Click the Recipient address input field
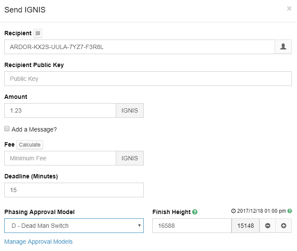The width and height of the screenshot is (297, 251). [x=139, y=47]
